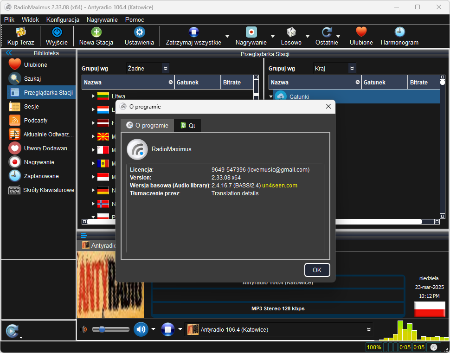The width and height of the screenshot is (450, 353).
Task: Open Sesje in the sidebar
Action: [x=42, y=107]
